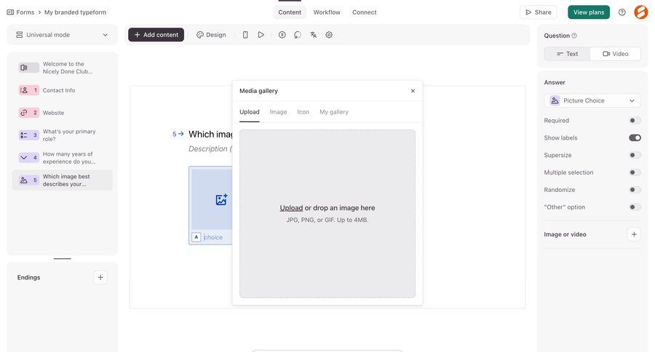The height and width of the screenshot is (352, 655).
Task: Switch to the Image tab in Media gallery
Action: point(278,112)
